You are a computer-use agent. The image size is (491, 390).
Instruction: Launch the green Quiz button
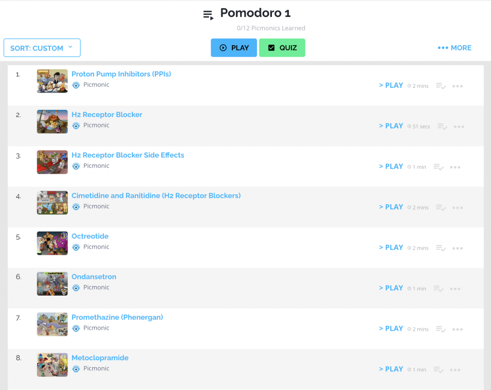coord(282,48)
